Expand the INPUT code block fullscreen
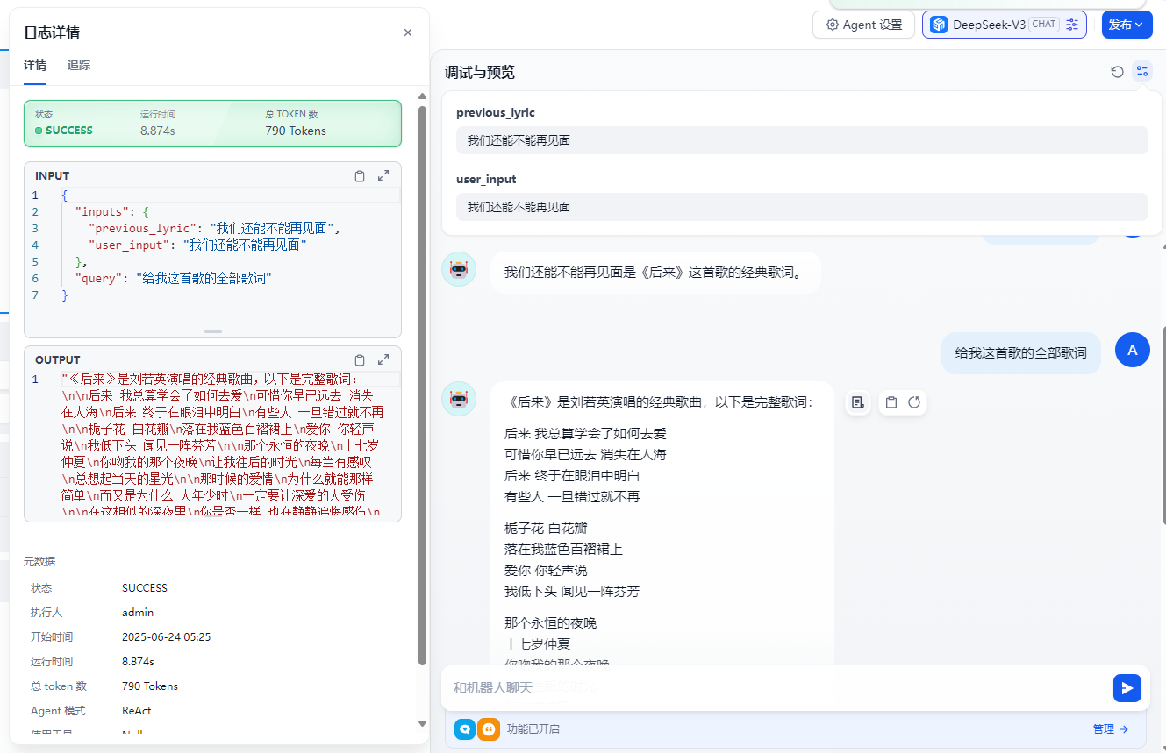 click(x=383, y=176)
